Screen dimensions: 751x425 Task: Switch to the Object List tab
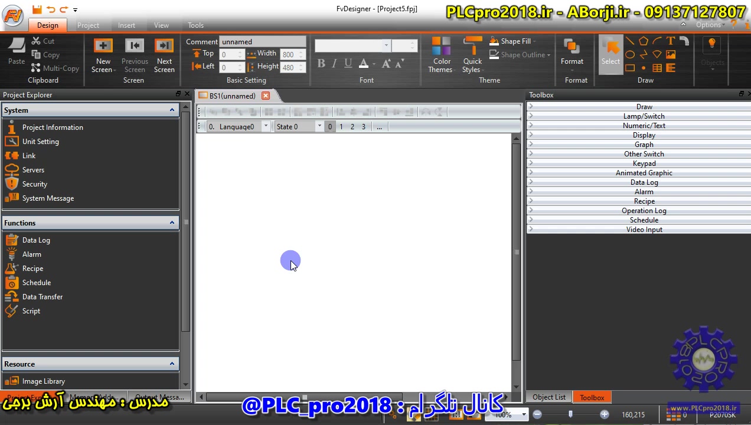coord(549,397)
